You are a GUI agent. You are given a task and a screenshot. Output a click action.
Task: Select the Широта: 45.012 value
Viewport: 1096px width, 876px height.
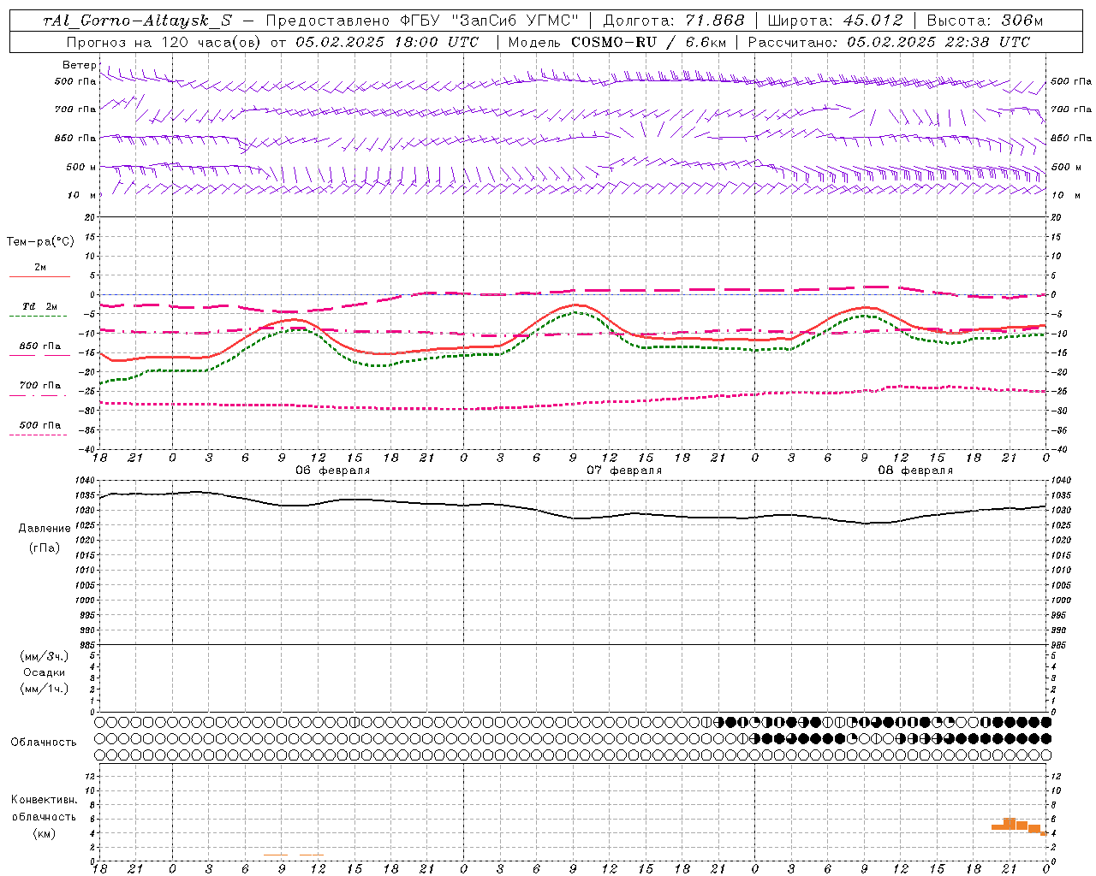tap(835, 21)
